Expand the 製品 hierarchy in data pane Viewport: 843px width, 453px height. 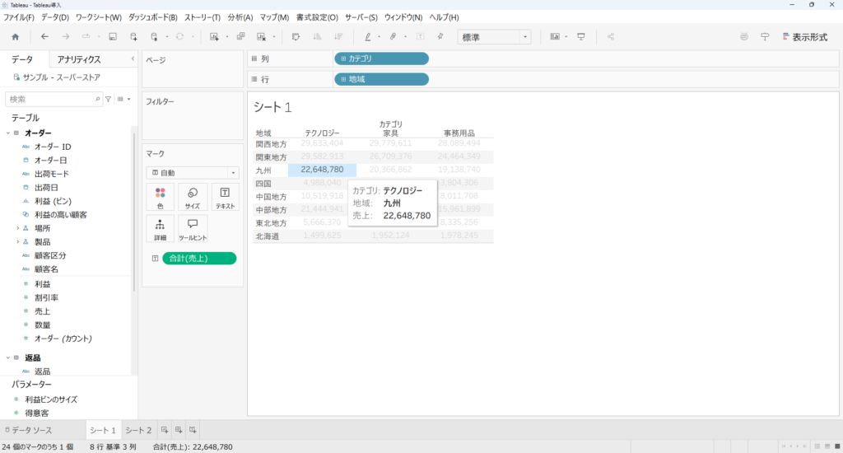click(17, 242)
